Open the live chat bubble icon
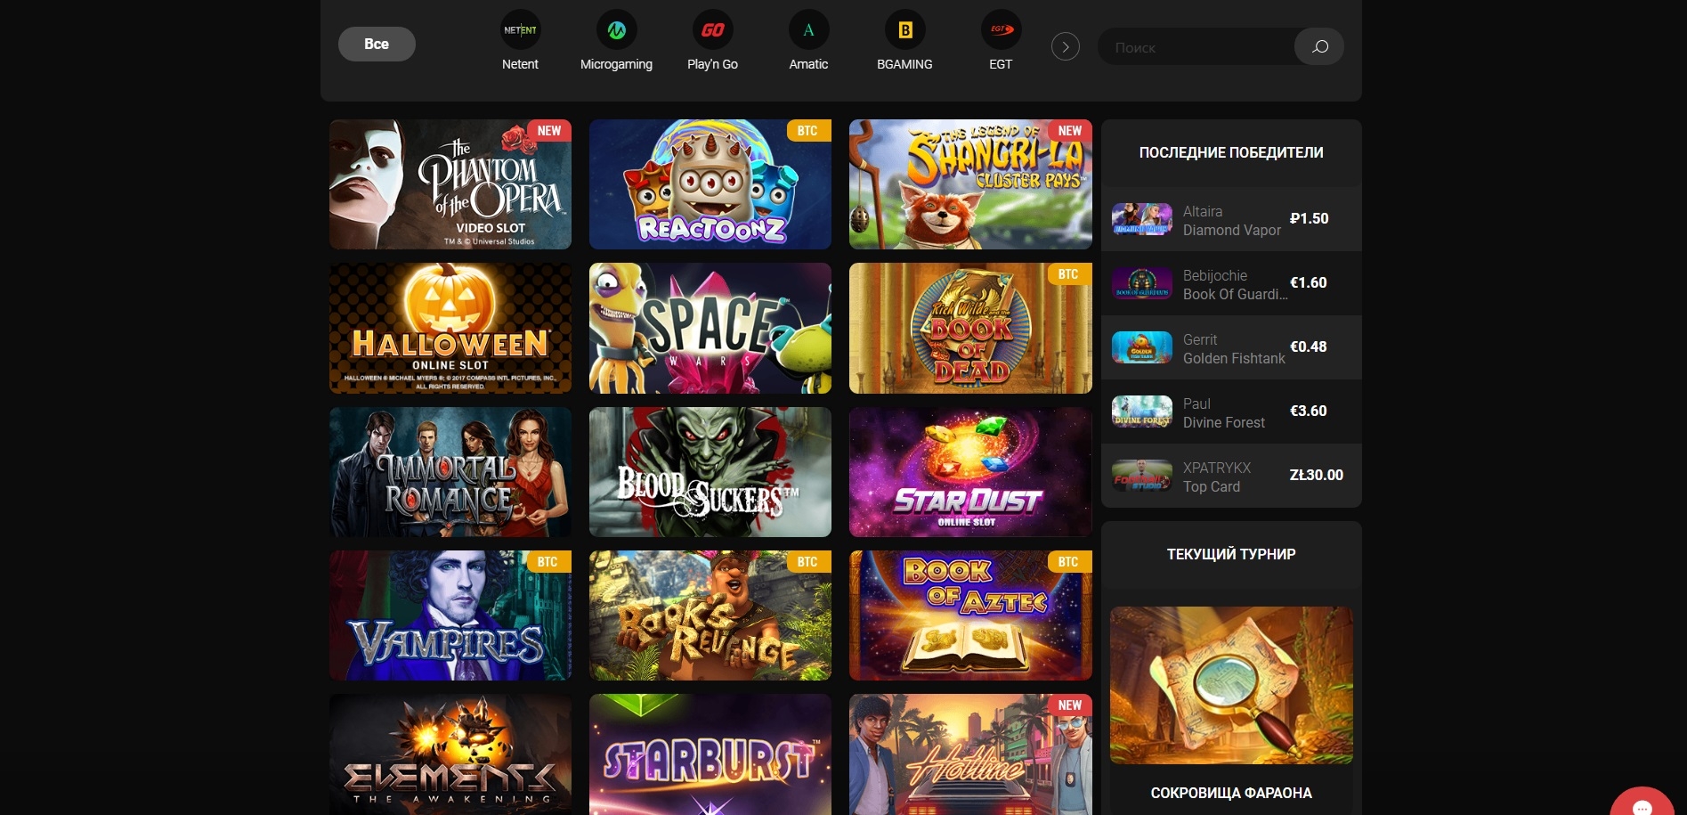 (x=1642, y=804)
